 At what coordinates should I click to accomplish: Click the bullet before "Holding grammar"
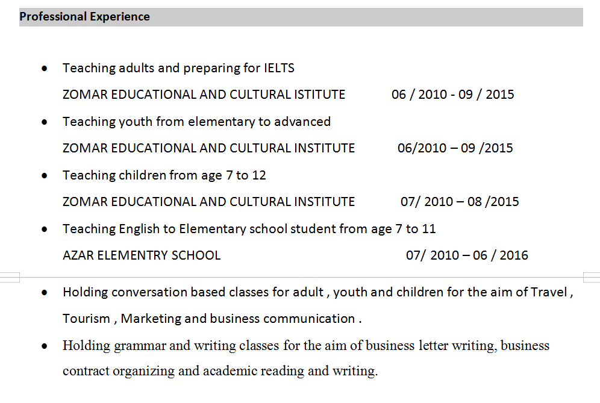(x=45, y=346)
